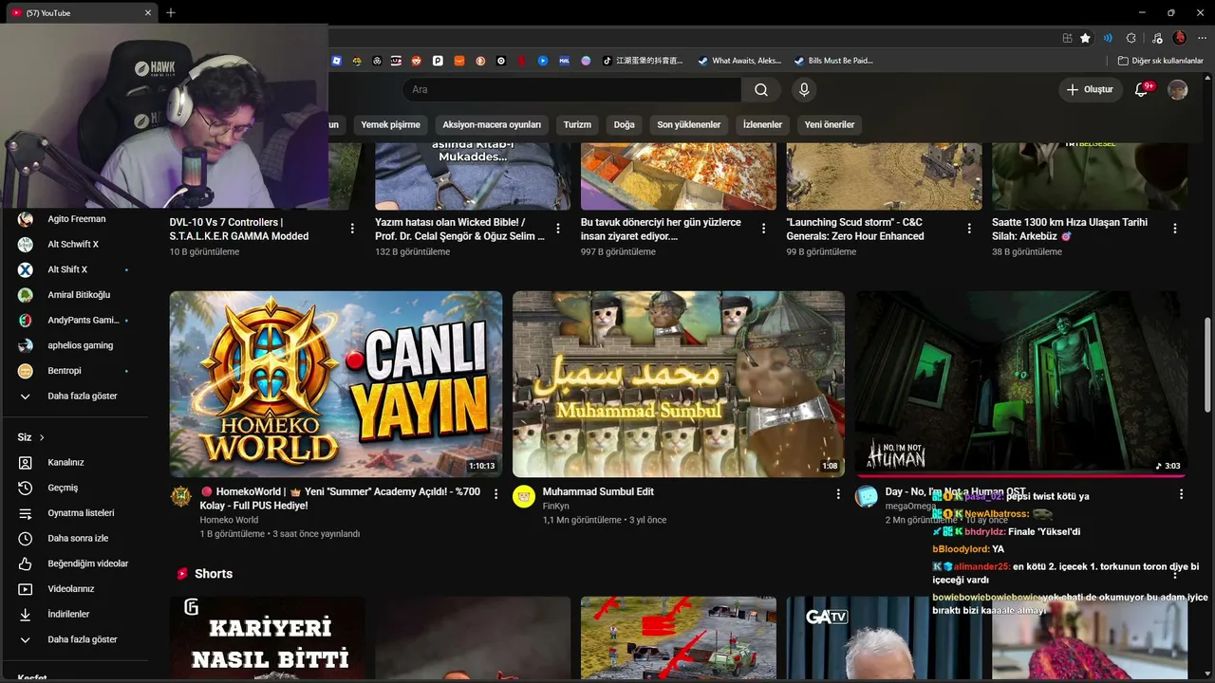Start voice search with the microphone icon
Screen dimensions: 1215x683
804,90
